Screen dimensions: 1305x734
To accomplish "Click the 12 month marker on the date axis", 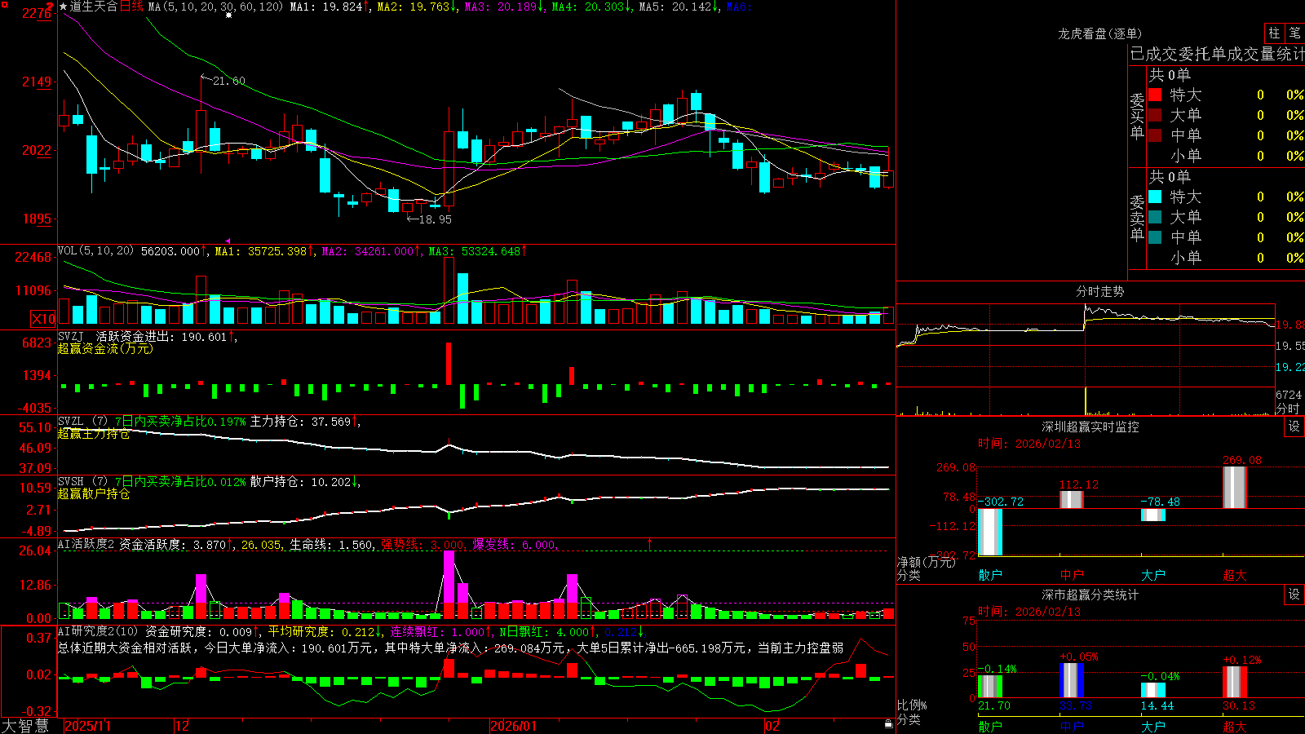I will coord(182,726).
